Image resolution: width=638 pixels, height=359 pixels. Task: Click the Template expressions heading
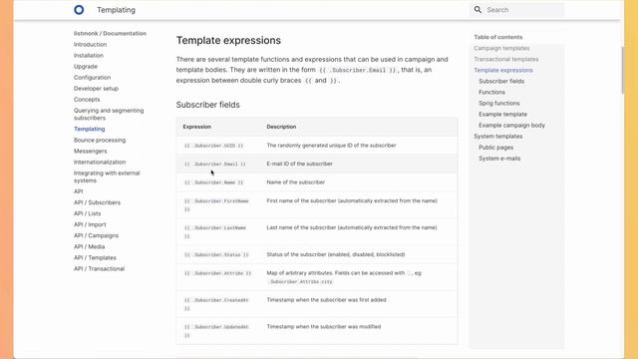[x=228, y=40]
